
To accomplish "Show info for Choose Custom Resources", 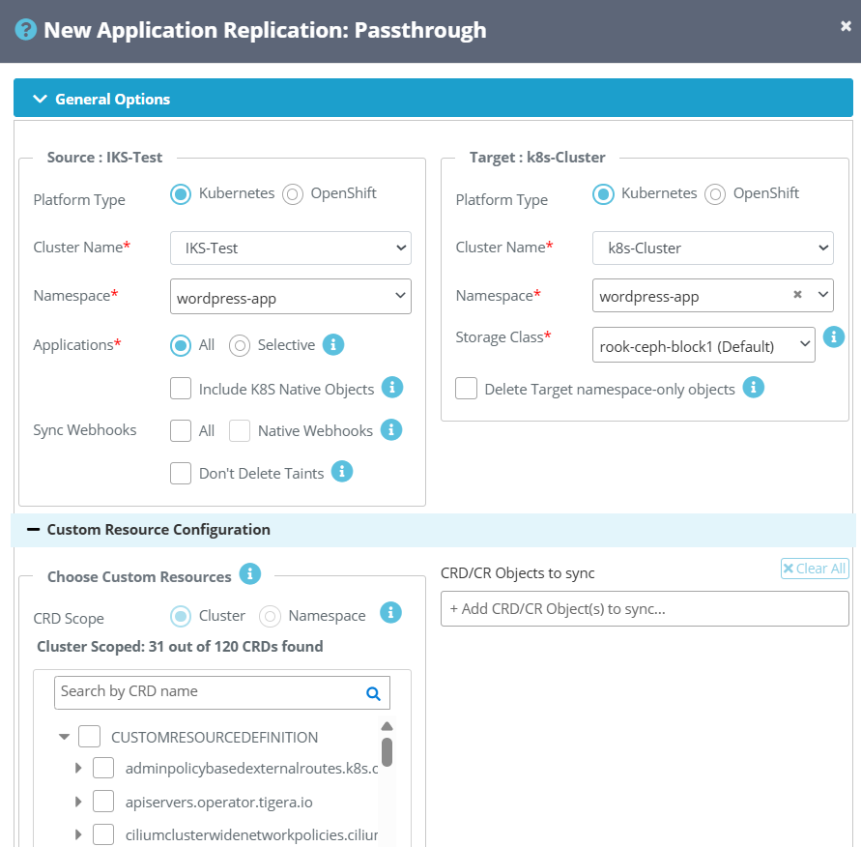I will pos(250,574).
